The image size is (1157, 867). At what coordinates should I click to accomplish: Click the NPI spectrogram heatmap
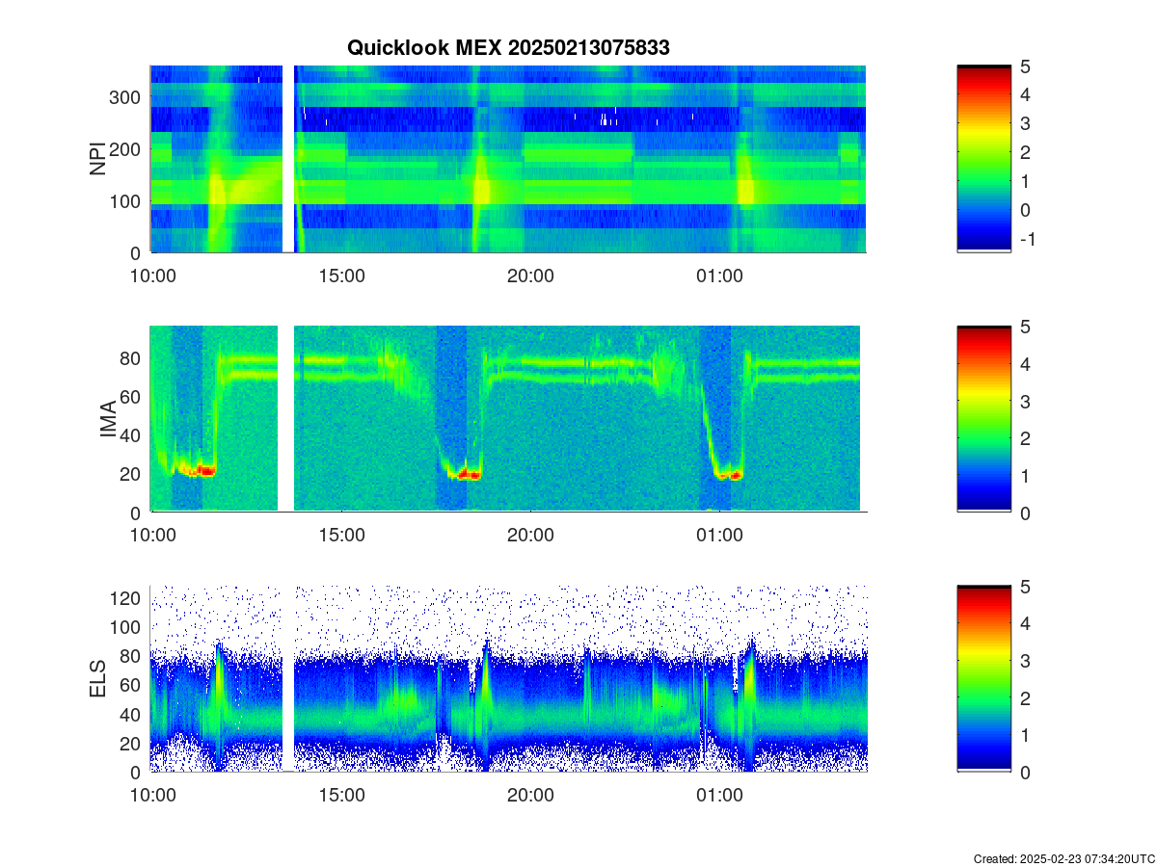(508, 159)
